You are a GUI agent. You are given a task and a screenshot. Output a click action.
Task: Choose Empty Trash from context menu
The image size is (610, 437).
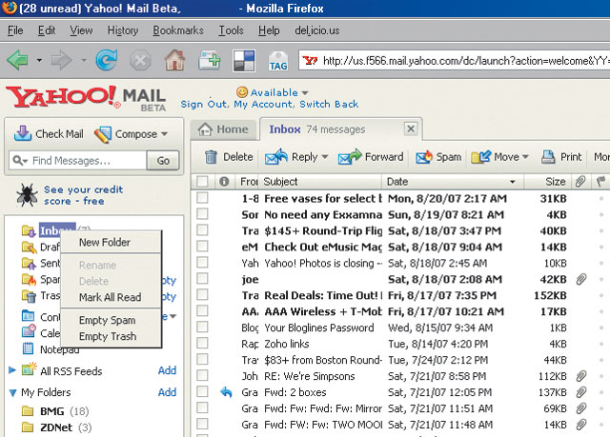pyautogui.click(x=112, y=336)
